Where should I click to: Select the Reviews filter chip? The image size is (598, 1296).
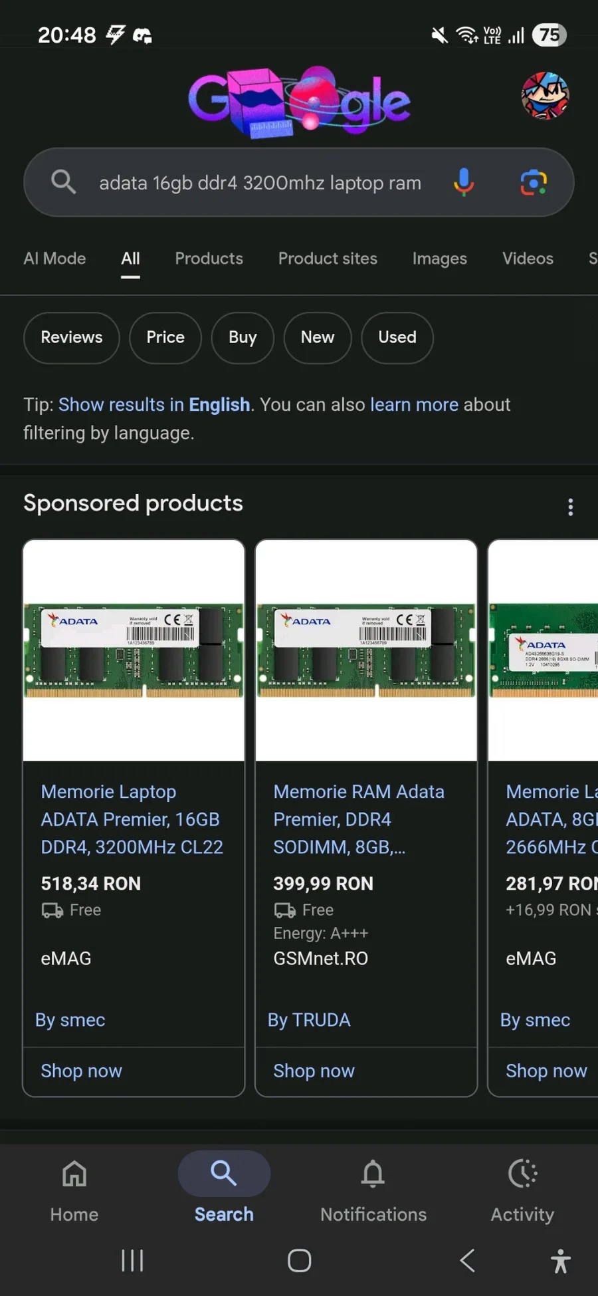click(72, 338)
